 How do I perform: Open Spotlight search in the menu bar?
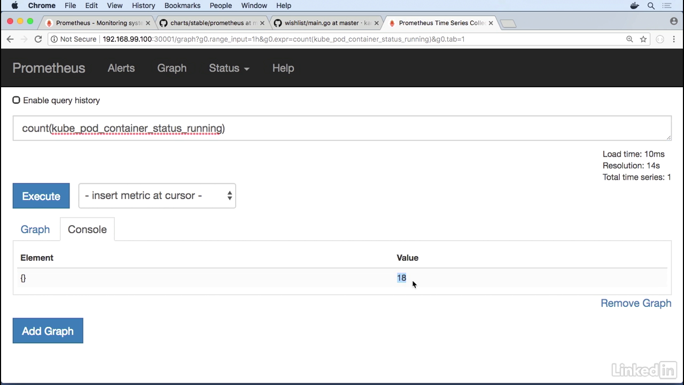coord(651,5)
